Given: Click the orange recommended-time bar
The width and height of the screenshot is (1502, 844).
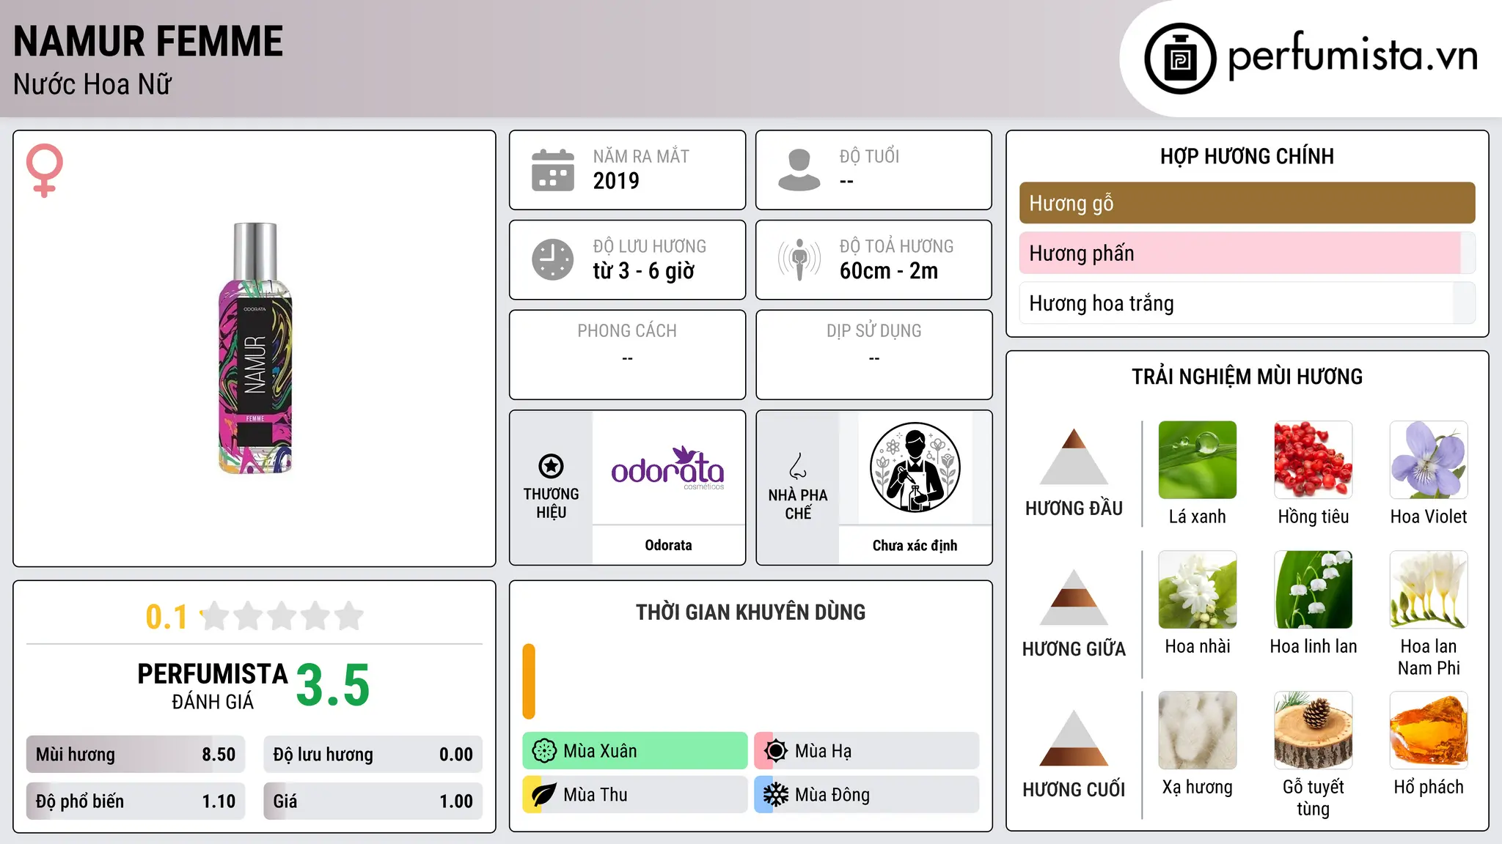Looking at the screenshot, I should pyautogui.click(x=529, y=681).
